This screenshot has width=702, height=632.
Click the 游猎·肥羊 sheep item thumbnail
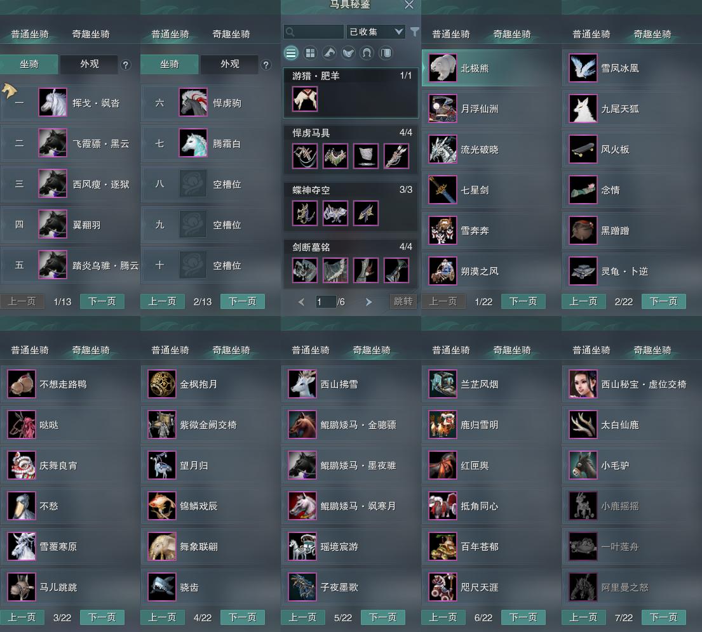tap(305, 99)
